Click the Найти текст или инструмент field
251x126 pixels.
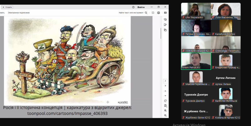131,13
